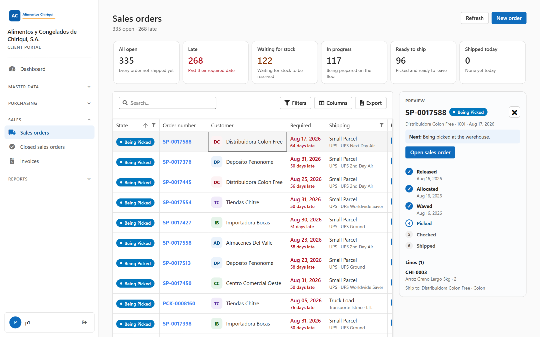The width and height of the screenshot is (540, 337).
Task: Click the Waved step checkmark icon
Action: tap(409, 206)
